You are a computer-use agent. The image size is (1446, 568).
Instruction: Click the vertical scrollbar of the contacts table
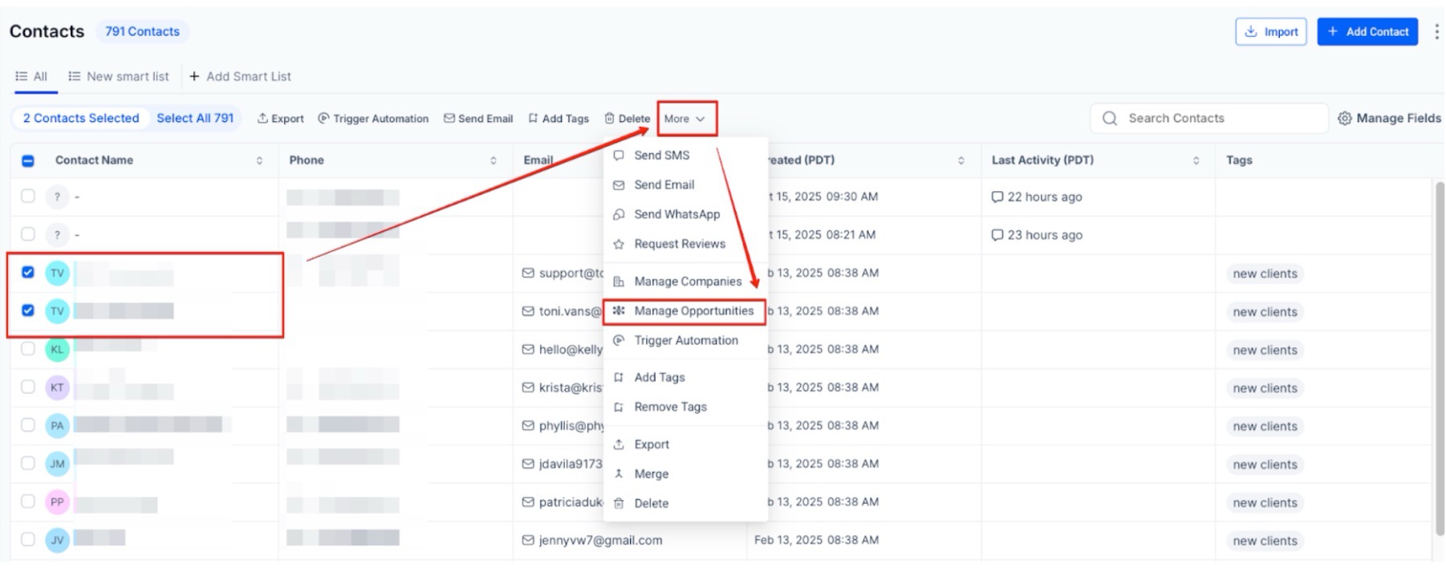1439,353
